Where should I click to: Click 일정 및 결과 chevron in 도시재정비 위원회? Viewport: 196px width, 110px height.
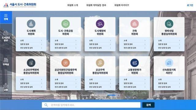tap(110, 44)
